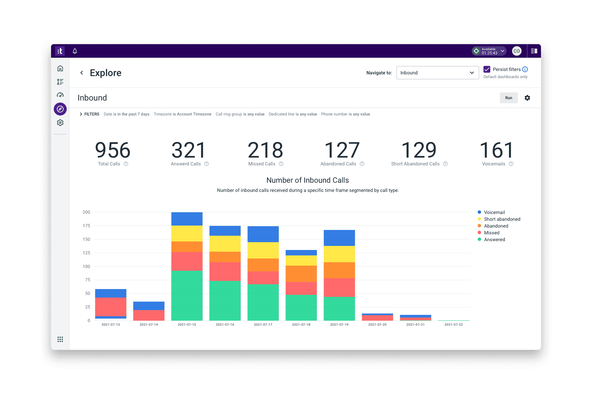Go back using the arrow beside Explore
The height and width of the screenshot is (394, 592).
point(82,73)
